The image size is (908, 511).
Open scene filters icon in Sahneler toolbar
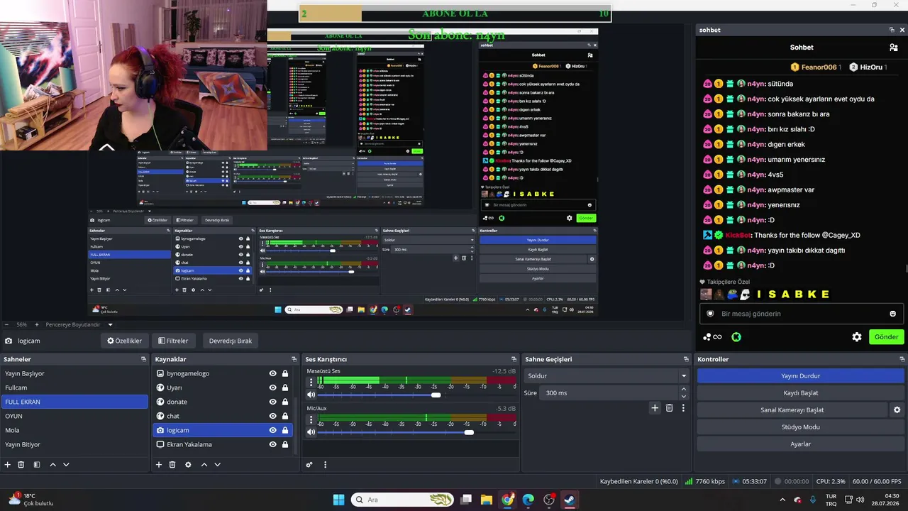tap(37, 465)
